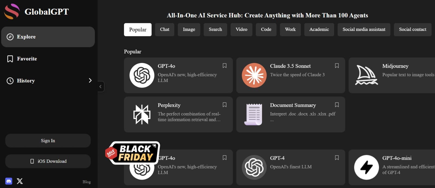Click the Popular section heading
This screenshot has height=188, width=435.
pos(133,52)
